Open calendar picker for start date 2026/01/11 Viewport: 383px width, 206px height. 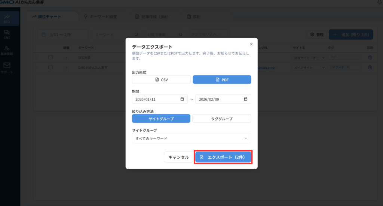182,99
